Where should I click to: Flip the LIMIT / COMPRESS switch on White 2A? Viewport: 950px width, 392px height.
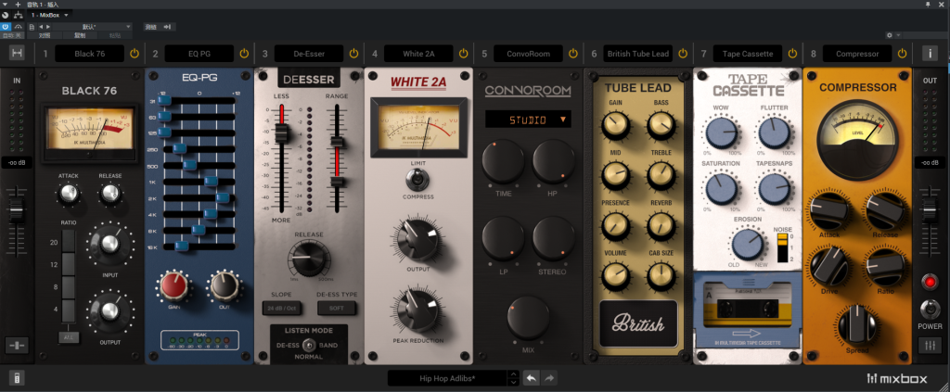tap(417, 179)
